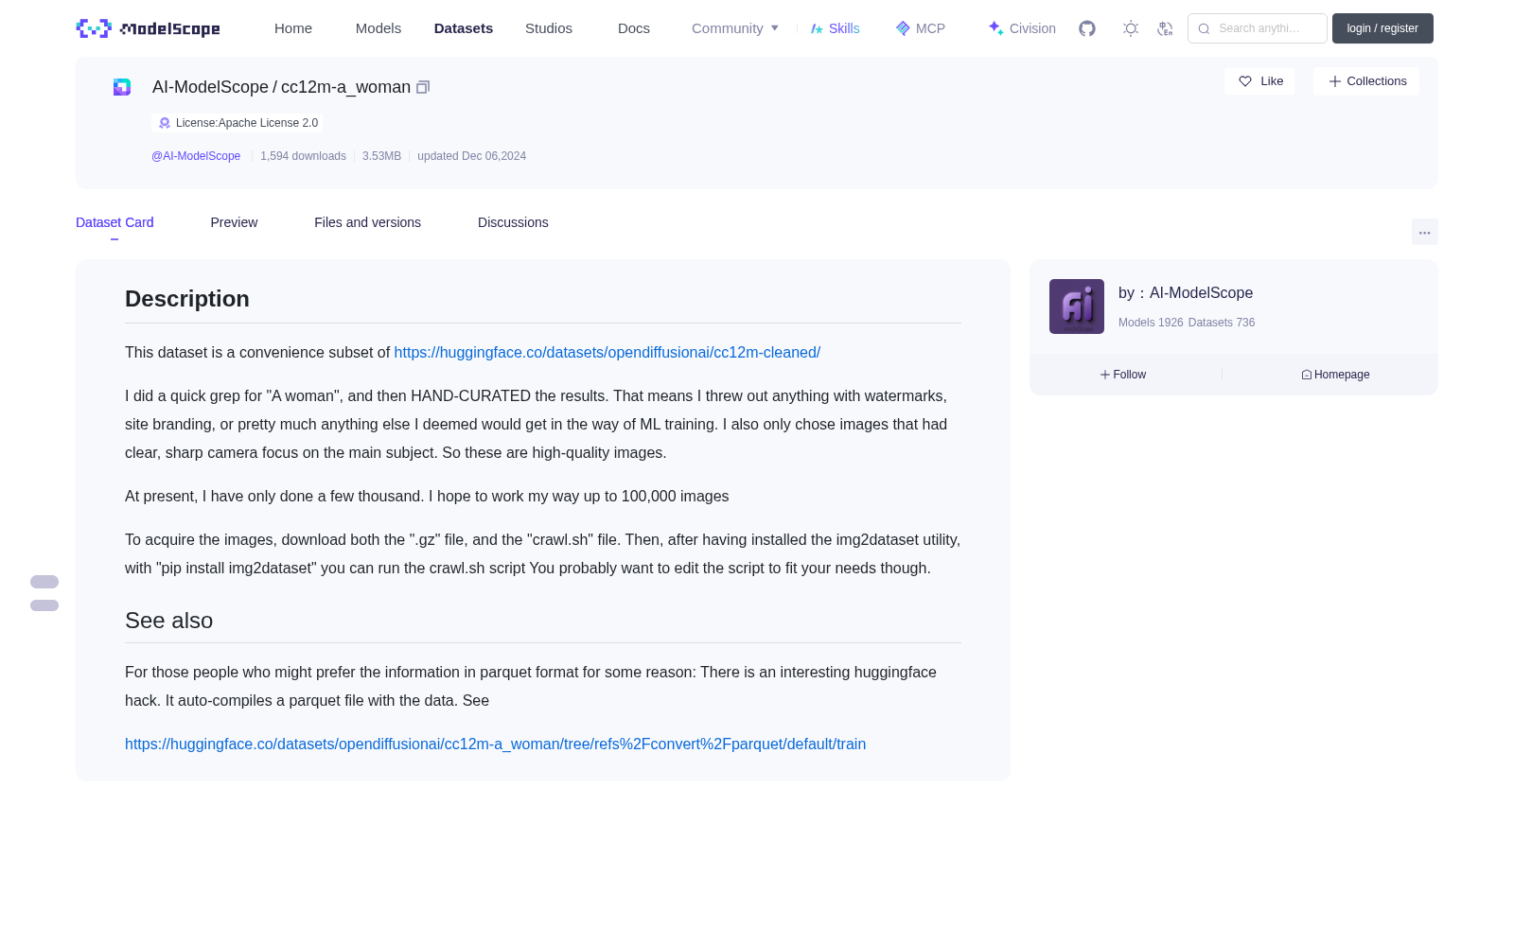Click the @AI-ModelScope owner link
This screenshot has width=1514, height=946.
[x=196, y=156]
